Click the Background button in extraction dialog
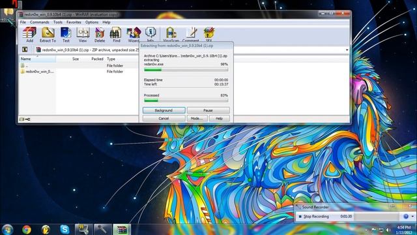Screen dimensions: 417x235 click(164, 110)
